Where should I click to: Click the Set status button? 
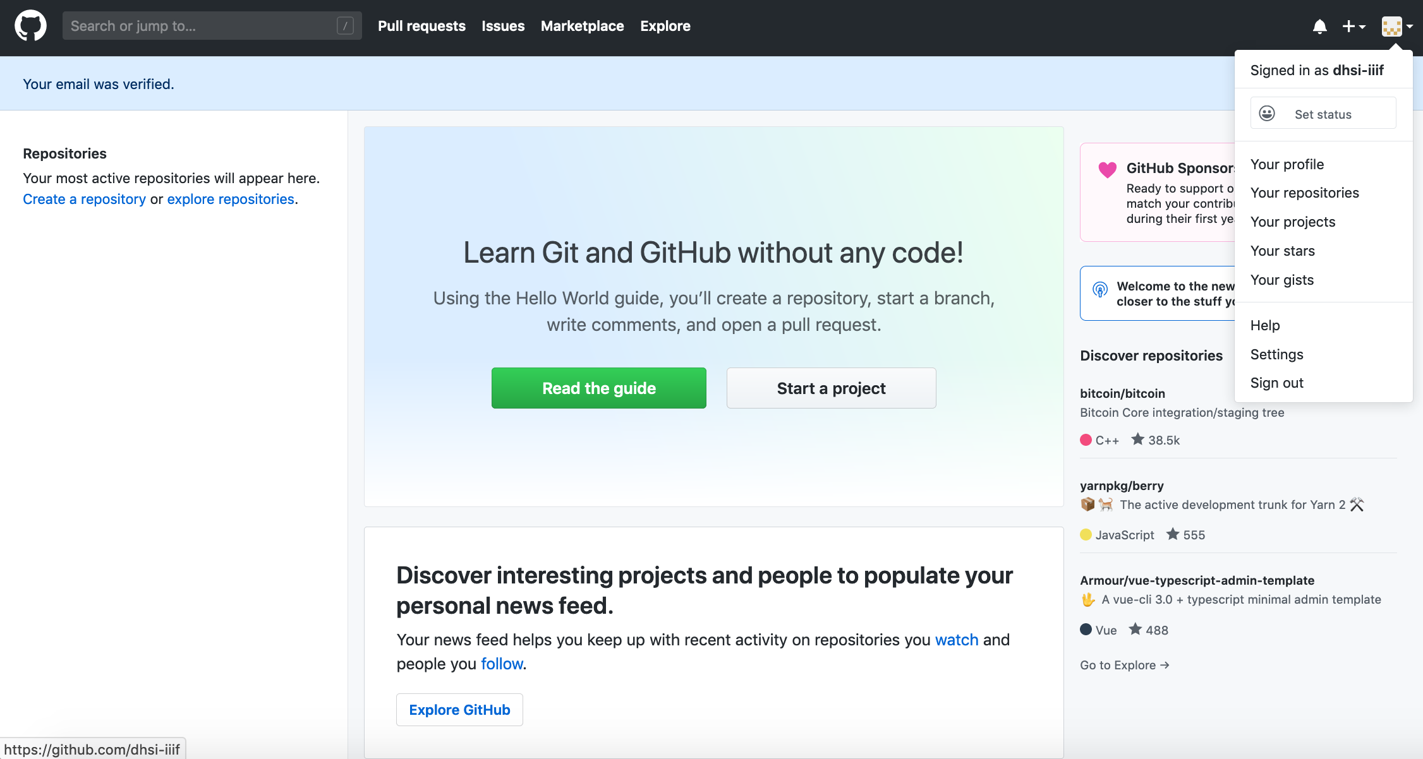pos(1323,113)
